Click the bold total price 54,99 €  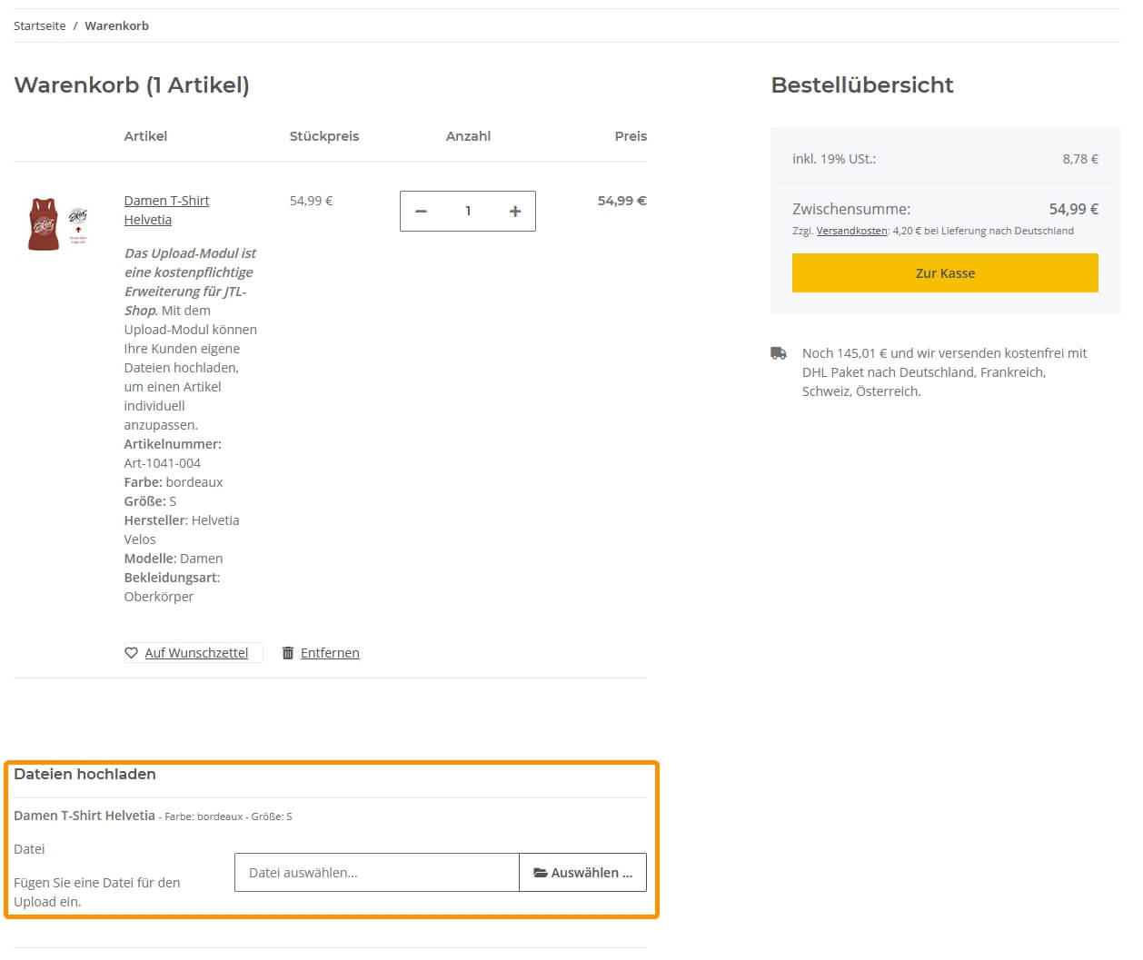click(622, 201)
